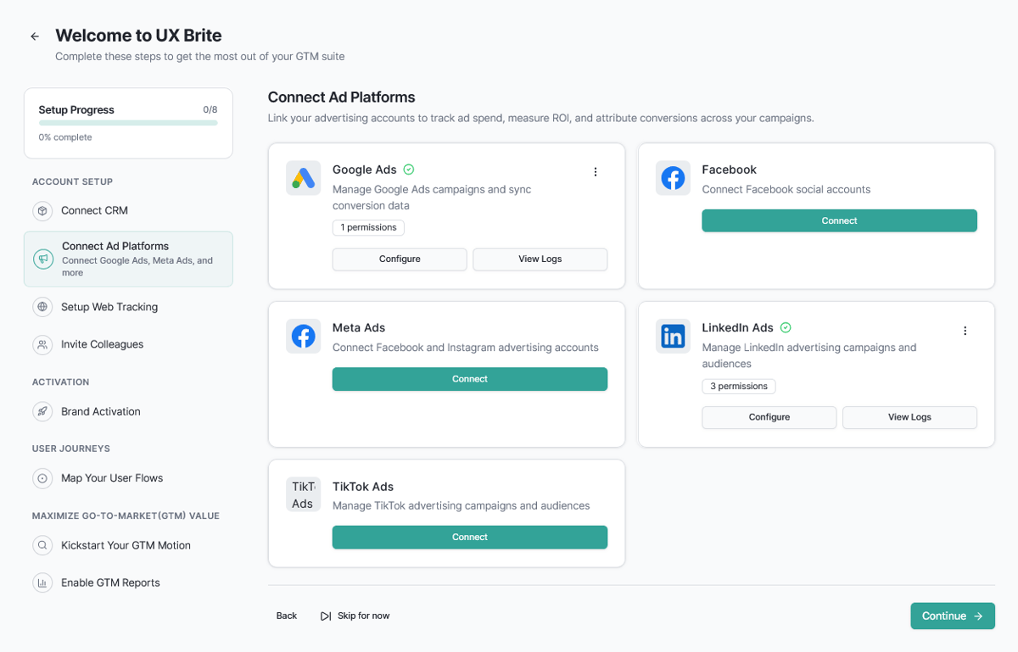The image size is (1018, 652).
Task: Open Google Ads three-dot options menu
Action: [x=596, y=172]
